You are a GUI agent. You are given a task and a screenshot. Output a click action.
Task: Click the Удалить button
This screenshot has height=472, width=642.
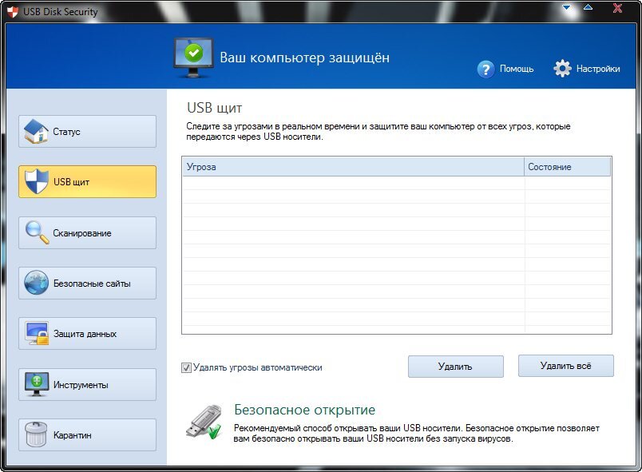pos(456,367)
